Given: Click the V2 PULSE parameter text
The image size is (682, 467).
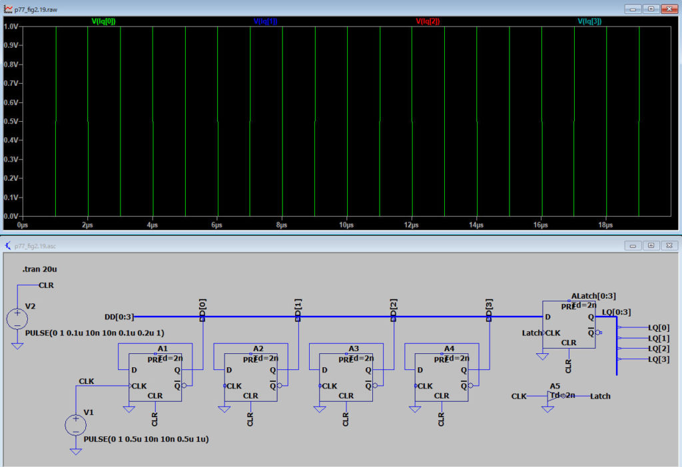Looking at the screenshot, I should tap(94, 332).
